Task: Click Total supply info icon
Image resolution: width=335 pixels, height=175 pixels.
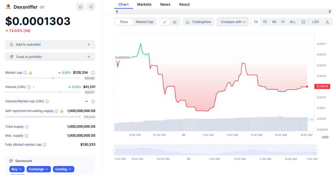Action: (27, 127)
